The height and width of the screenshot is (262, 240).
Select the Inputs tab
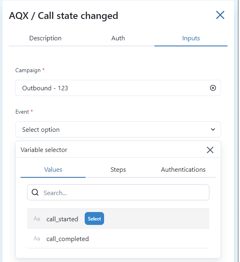[x=191, y=38]
